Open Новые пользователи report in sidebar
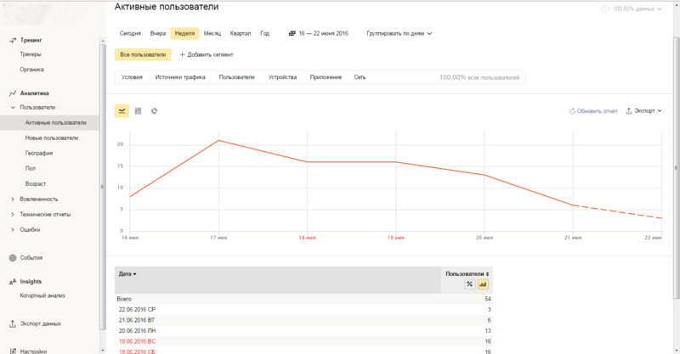Image resolution: width=680 pixels, height=354 pixels. (52, 138)
